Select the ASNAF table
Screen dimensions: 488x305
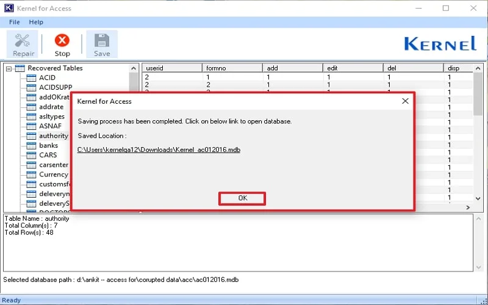tap(50, 126)
